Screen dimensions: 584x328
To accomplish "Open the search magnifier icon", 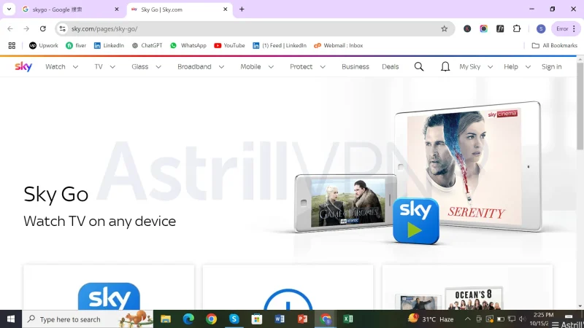I will tap(419, 66).
